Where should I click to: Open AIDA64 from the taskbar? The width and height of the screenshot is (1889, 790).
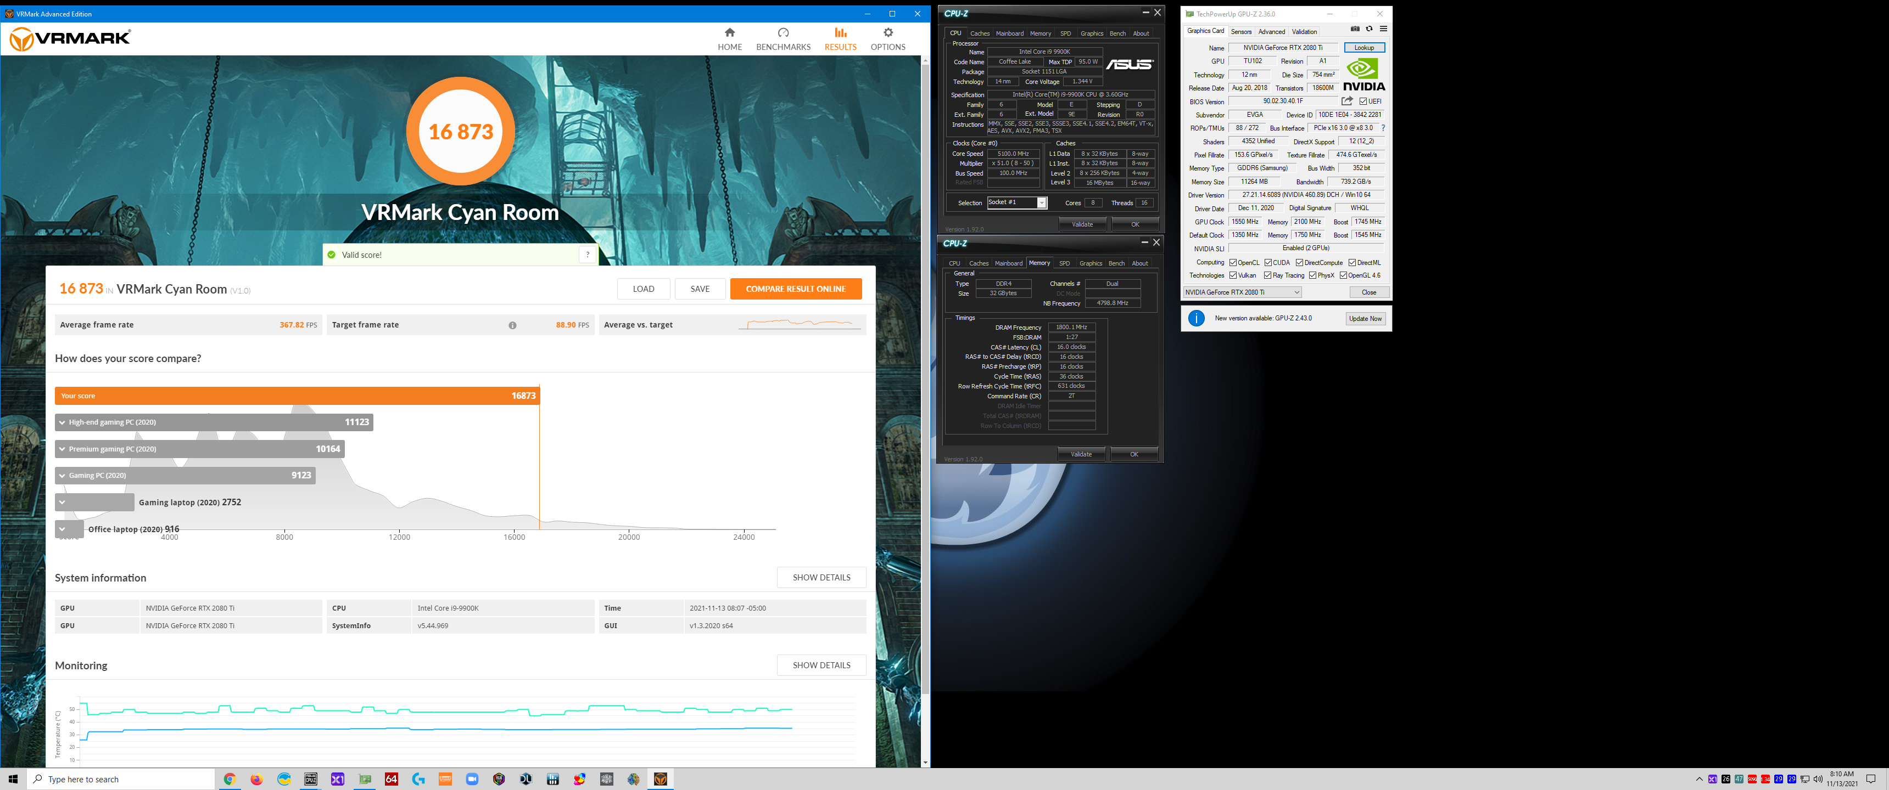pyautogui.click(x=392, y=779)
